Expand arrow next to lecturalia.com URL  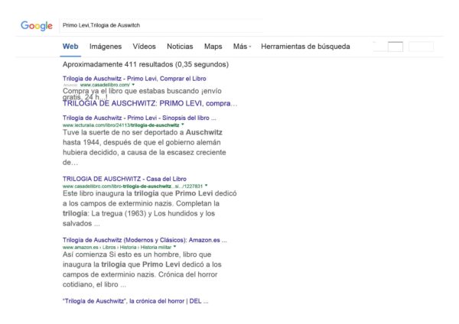point(183,125)
